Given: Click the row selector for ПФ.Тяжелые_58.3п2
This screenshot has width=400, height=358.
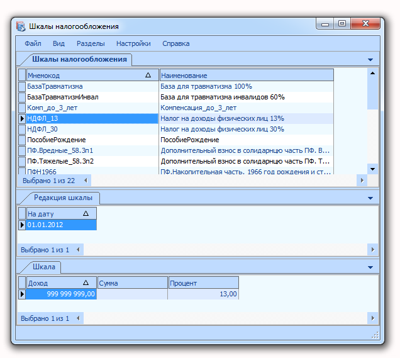Looking at the screenshot, I should [x=22, y=162].
